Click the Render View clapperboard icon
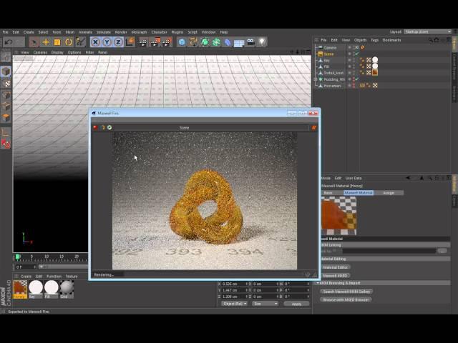The width and height of the screenshot is (458, 343). coord(143,43)
